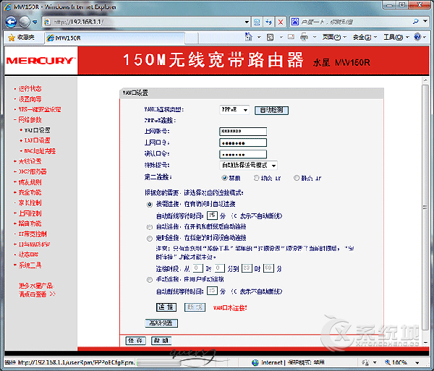Viewport: 434px width, 371px height.
Task: Expand the 路由功能 sidebar section
Action: click(x=30, y=223)
